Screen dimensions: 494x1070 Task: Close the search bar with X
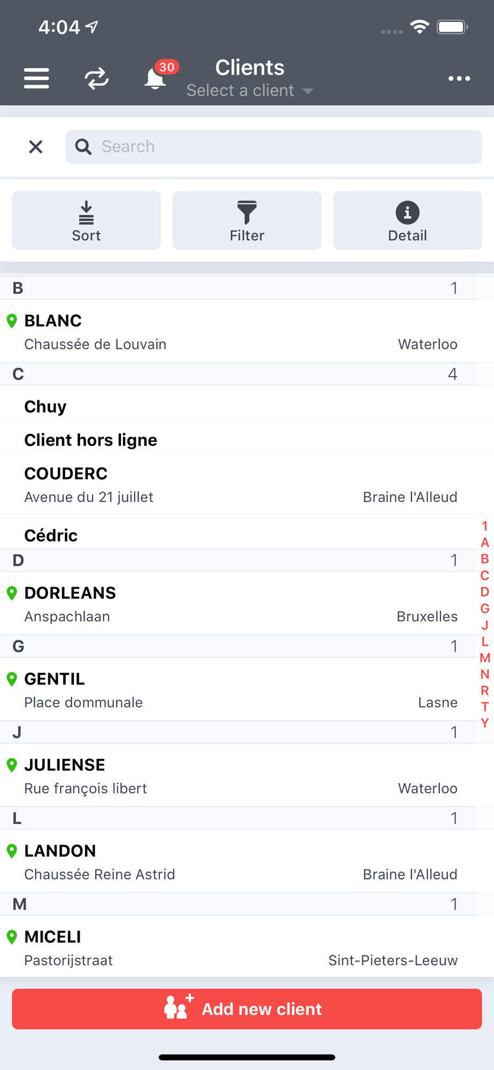coord(36,147)
